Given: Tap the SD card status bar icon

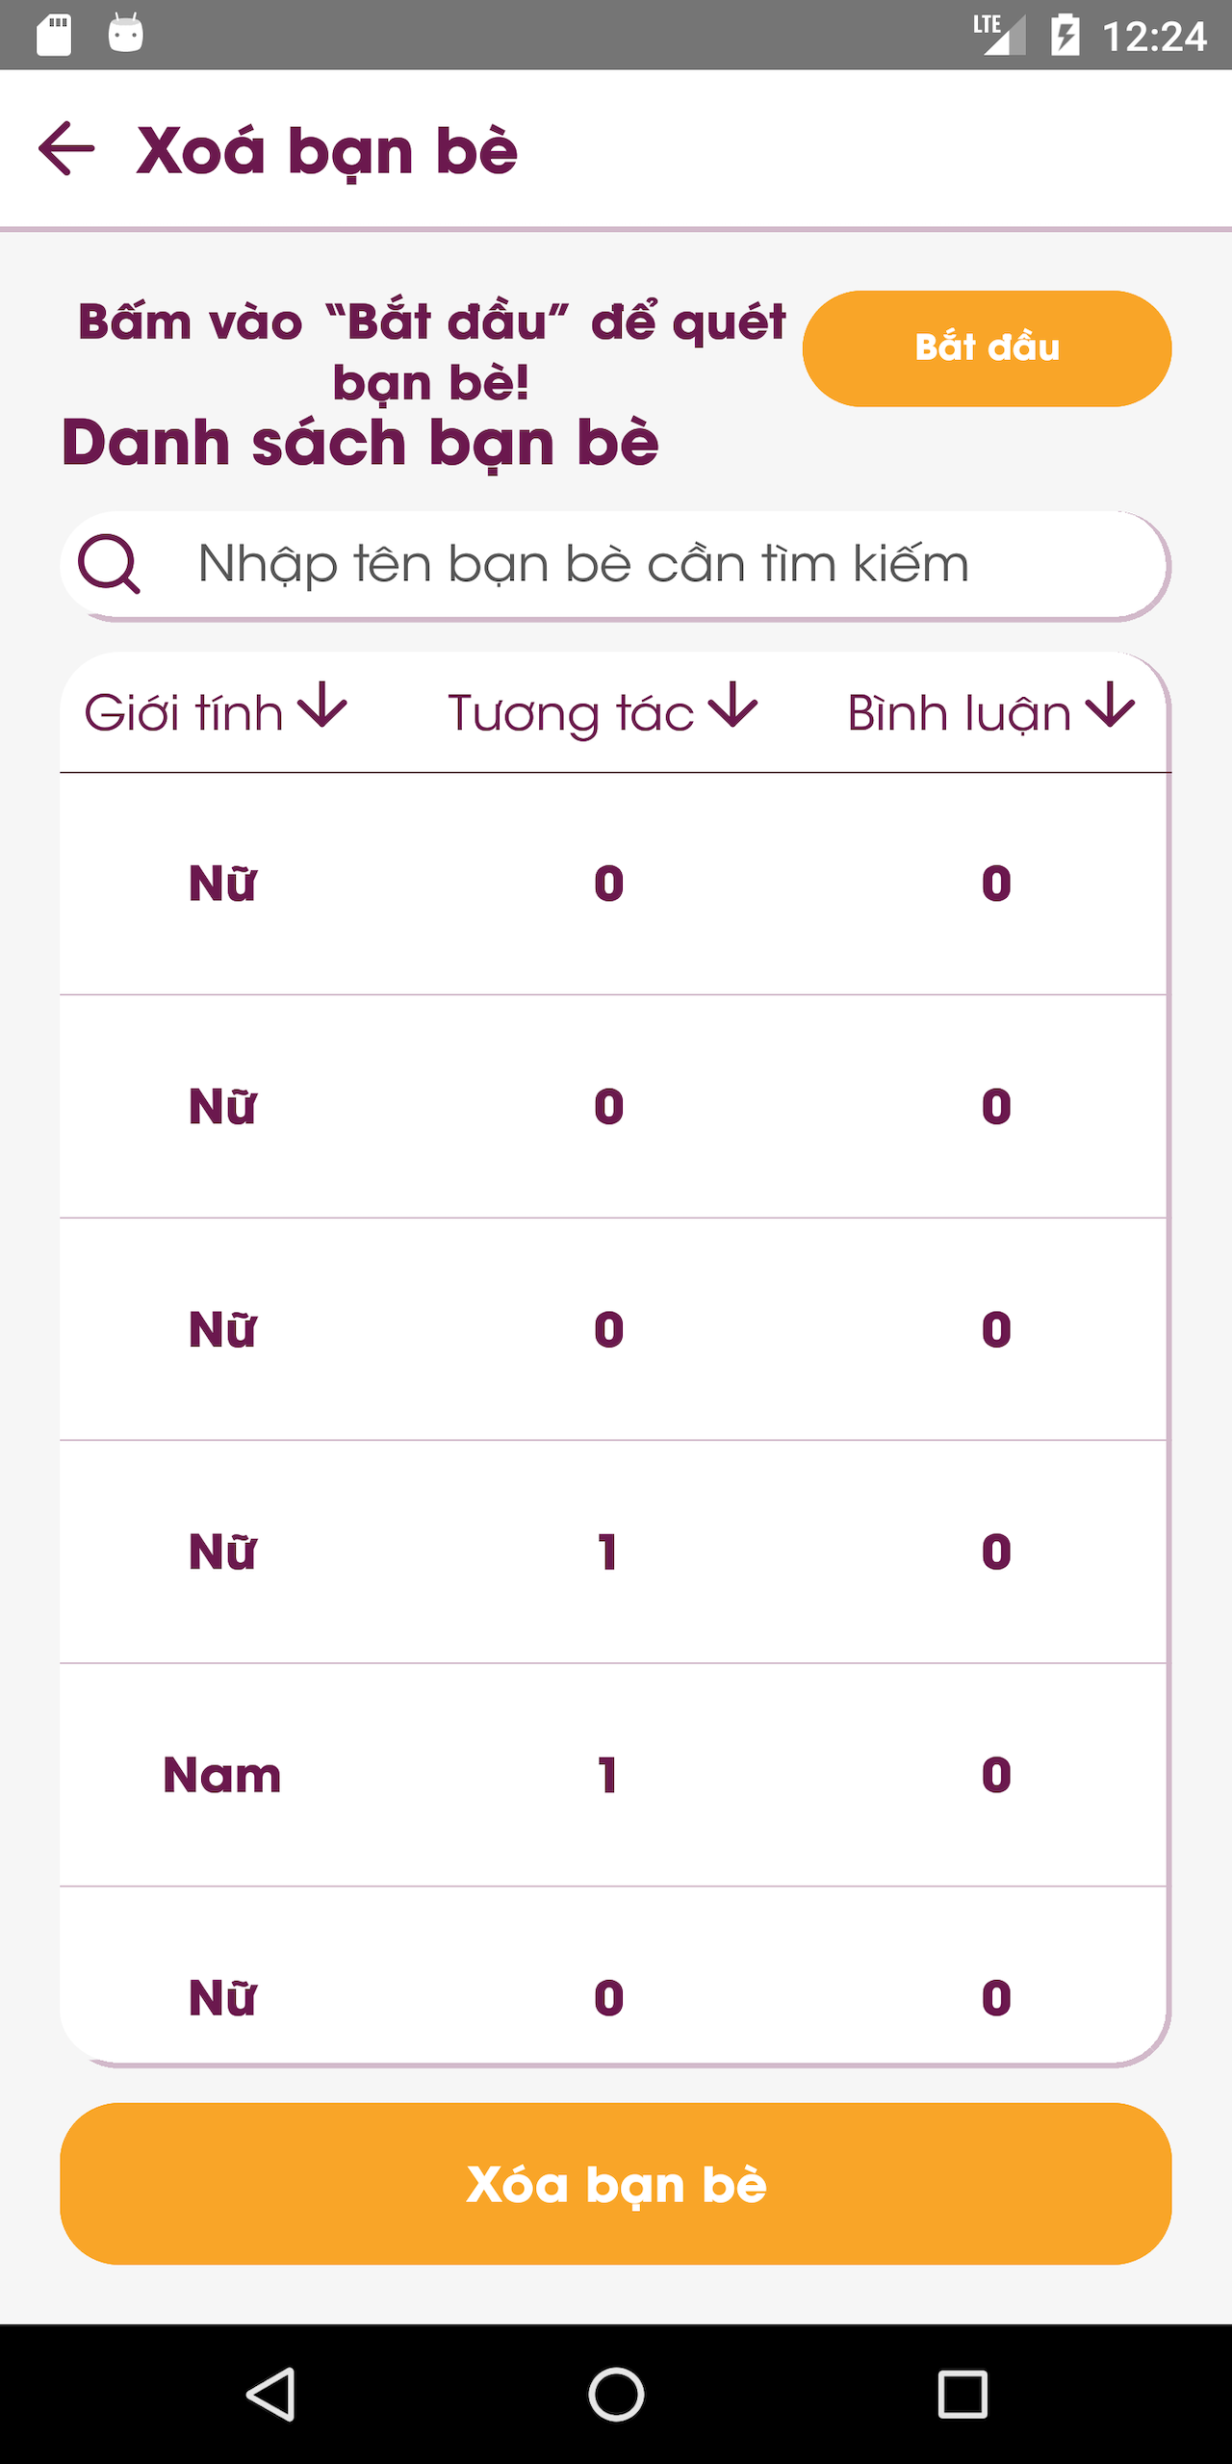Looking at the screenshot, I should point(54,36).
